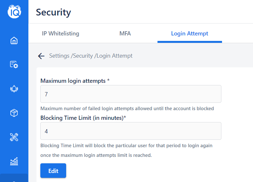
Task: Focus the Blocking Time Limit field
Action: (131, 131)
